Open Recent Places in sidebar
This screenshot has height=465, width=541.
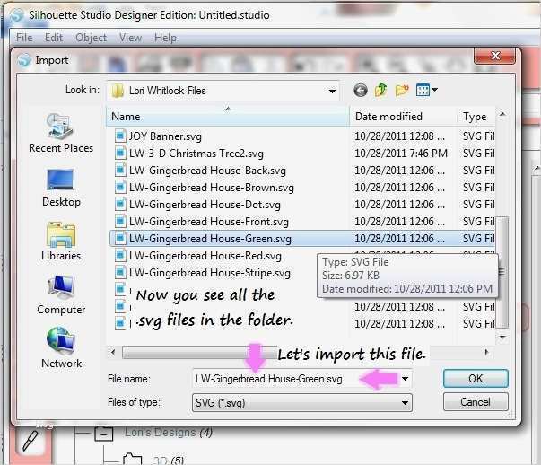[61, 134]
